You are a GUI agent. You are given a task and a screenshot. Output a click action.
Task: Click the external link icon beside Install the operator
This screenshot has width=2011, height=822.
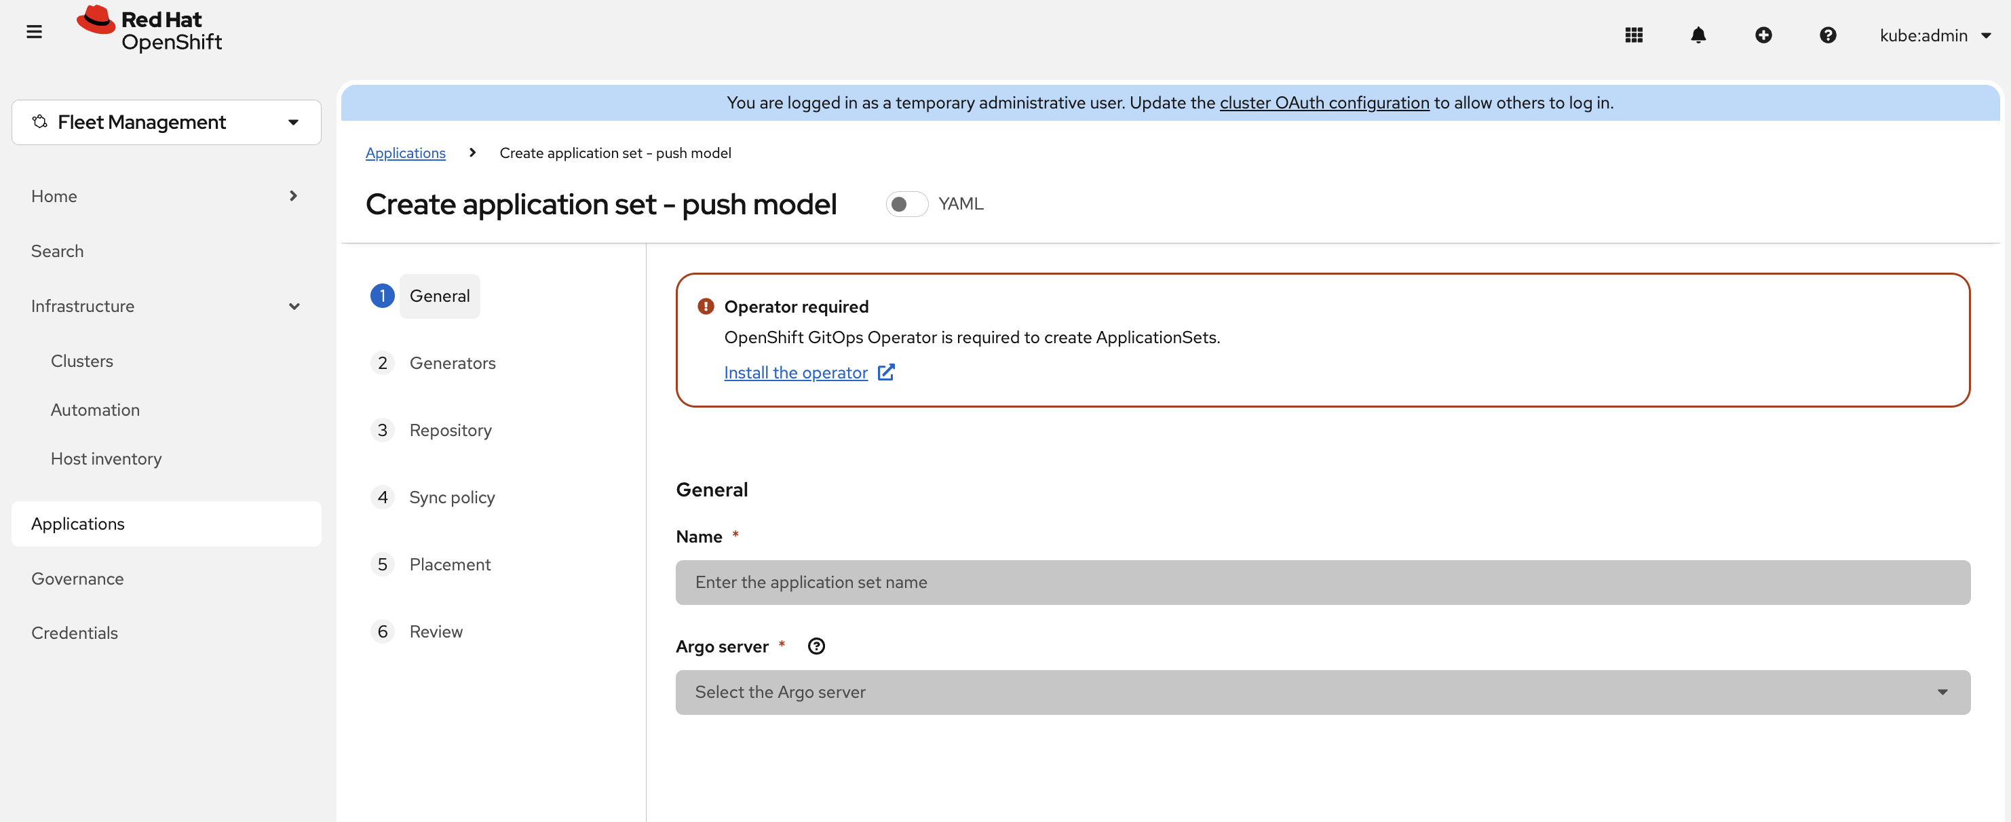click(x=886, y=372)
